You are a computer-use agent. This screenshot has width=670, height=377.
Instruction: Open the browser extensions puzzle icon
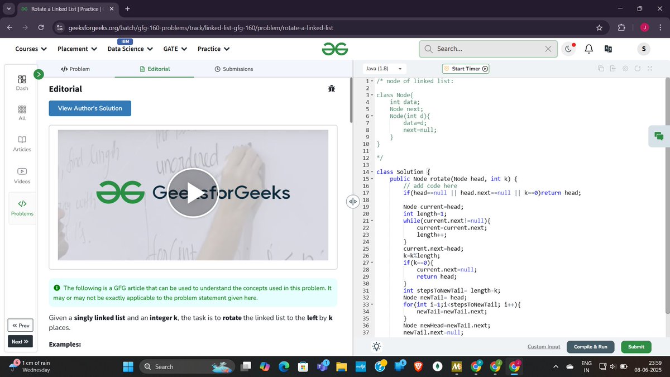621,27
